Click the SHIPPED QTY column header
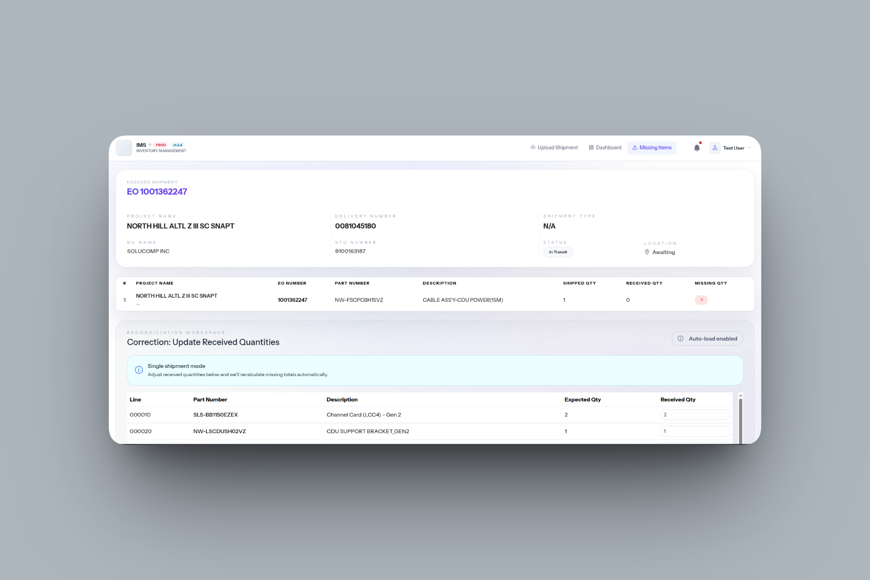 [x=579, y=283]
